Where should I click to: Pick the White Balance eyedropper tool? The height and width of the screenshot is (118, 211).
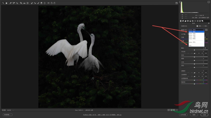11,3
